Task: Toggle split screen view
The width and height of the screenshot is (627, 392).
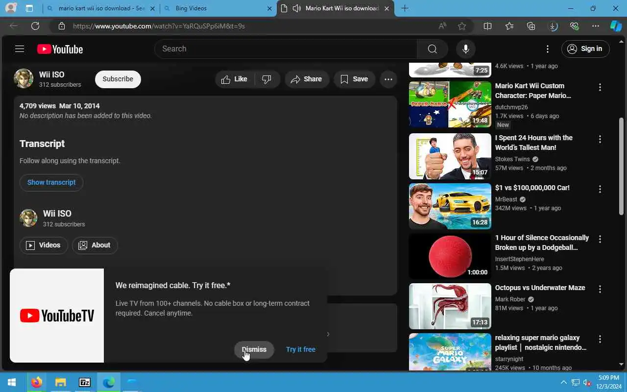Action: coord(487,26)
